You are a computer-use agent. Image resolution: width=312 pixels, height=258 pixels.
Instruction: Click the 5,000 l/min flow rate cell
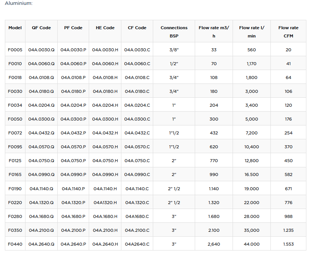point(251,119)
